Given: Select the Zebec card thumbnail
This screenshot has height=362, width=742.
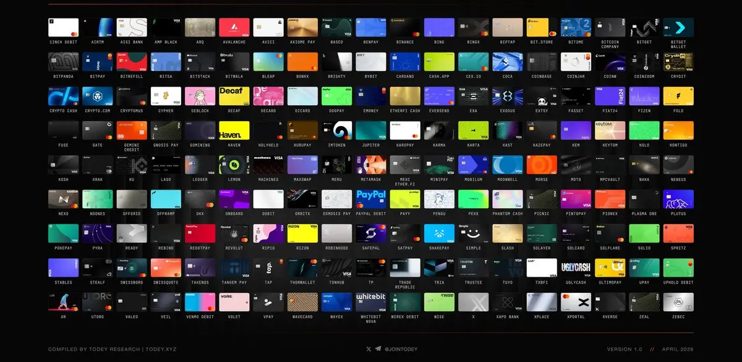Looking at the screenshot, I should 678,302.
